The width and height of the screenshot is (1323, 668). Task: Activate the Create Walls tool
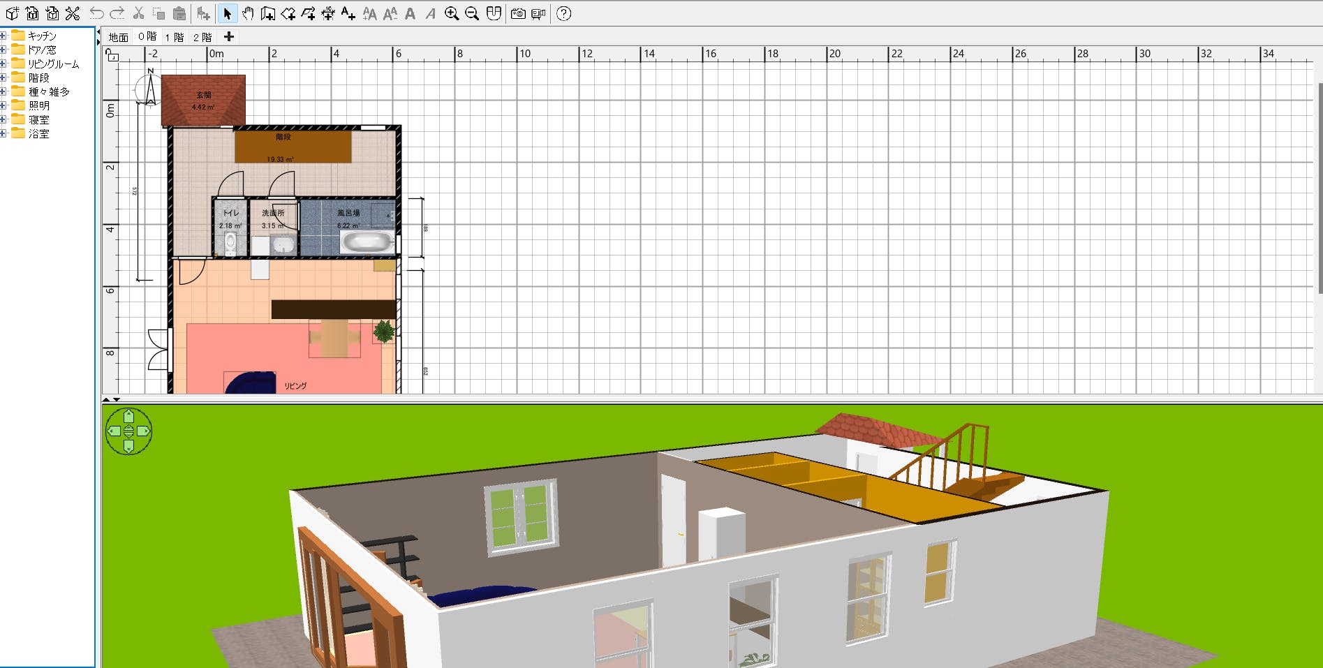[268, 13]
